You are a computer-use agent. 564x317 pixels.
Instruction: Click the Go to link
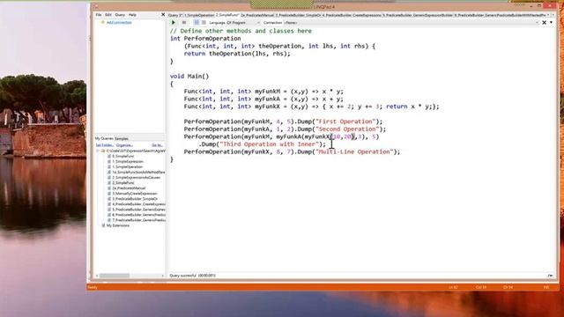point(157,145)
